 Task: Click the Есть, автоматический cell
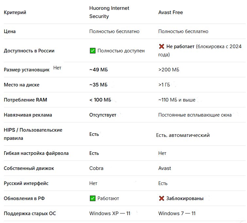point(183,135)
